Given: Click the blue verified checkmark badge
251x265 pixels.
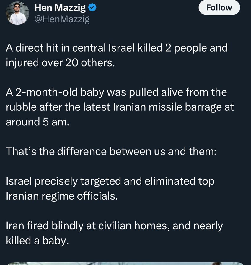Looking at the screenshot, I should pos(92,8).
